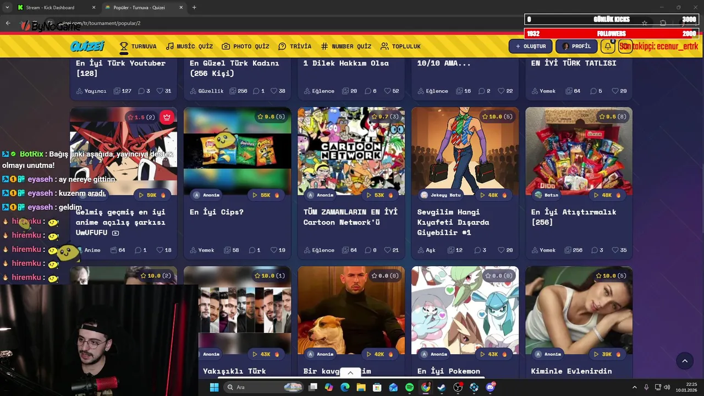The image size is (704, 396).
Task: Select Güzellik category tag
Action: 206,91
